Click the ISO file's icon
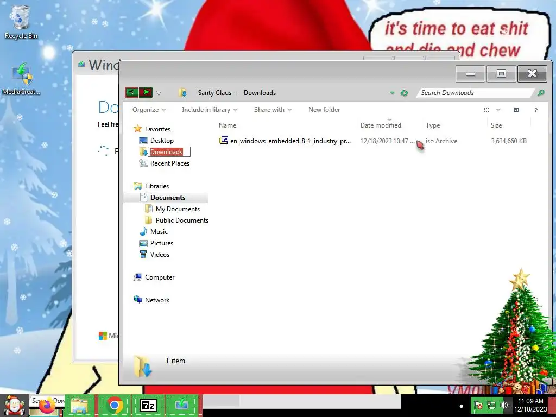 (x=223, y=141)
